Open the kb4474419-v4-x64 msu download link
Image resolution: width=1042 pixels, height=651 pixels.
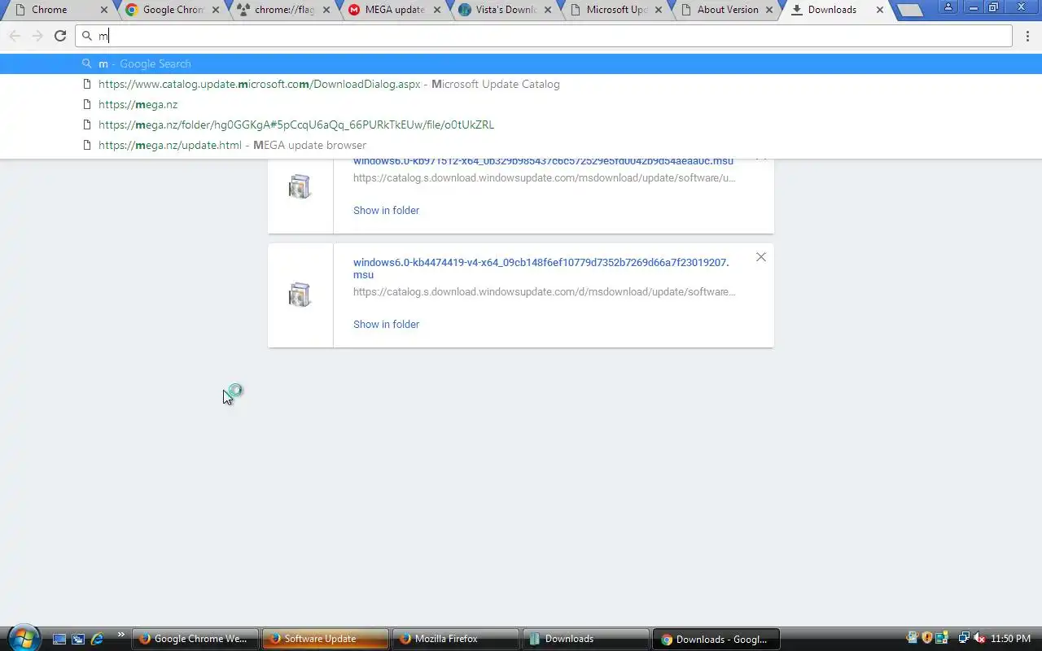tap(541, 269)
